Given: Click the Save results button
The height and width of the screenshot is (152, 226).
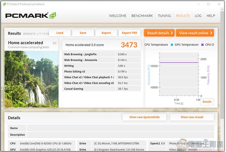Looking at the screenshot, I should pos(83,33).
